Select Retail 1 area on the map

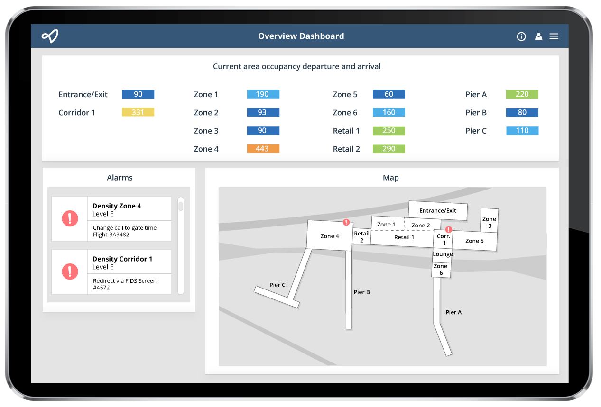coord(404,237)
